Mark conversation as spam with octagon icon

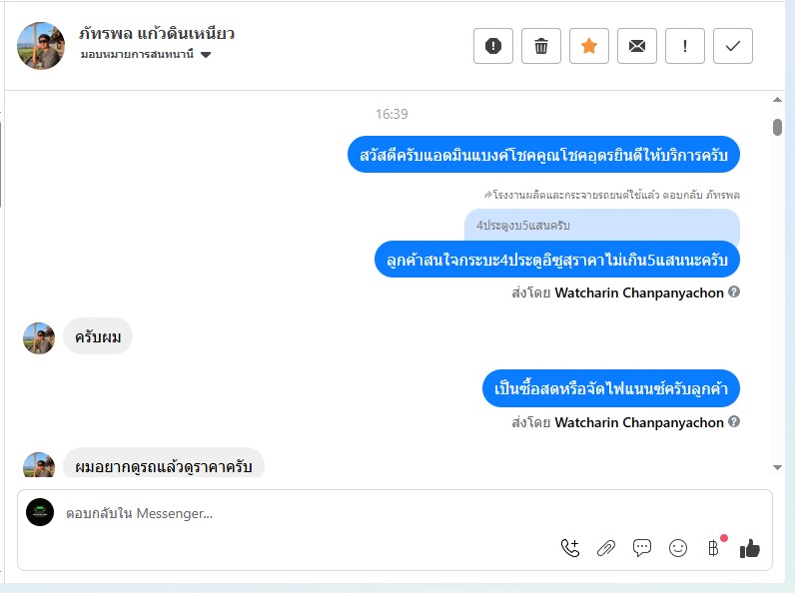(x=492, y=46)
